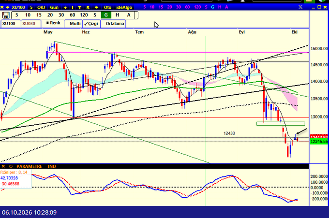Image resolution: width=329 pixels, height=218 pixels.
Task: Click the Gün period button in the title bar
Action: coord(54,7)
